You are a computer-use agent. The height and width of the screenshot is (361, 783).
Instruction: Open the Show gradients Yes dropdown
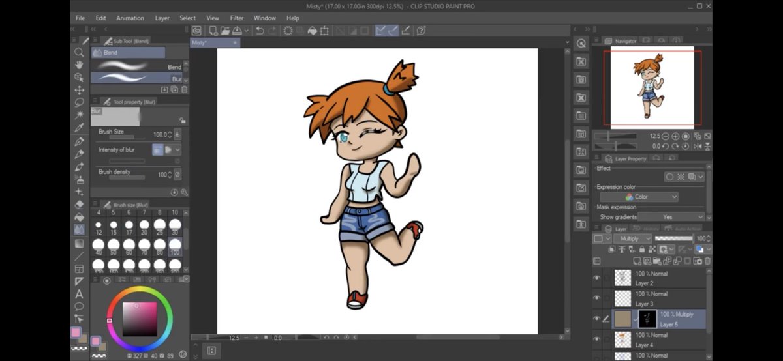tap(671, 217)
